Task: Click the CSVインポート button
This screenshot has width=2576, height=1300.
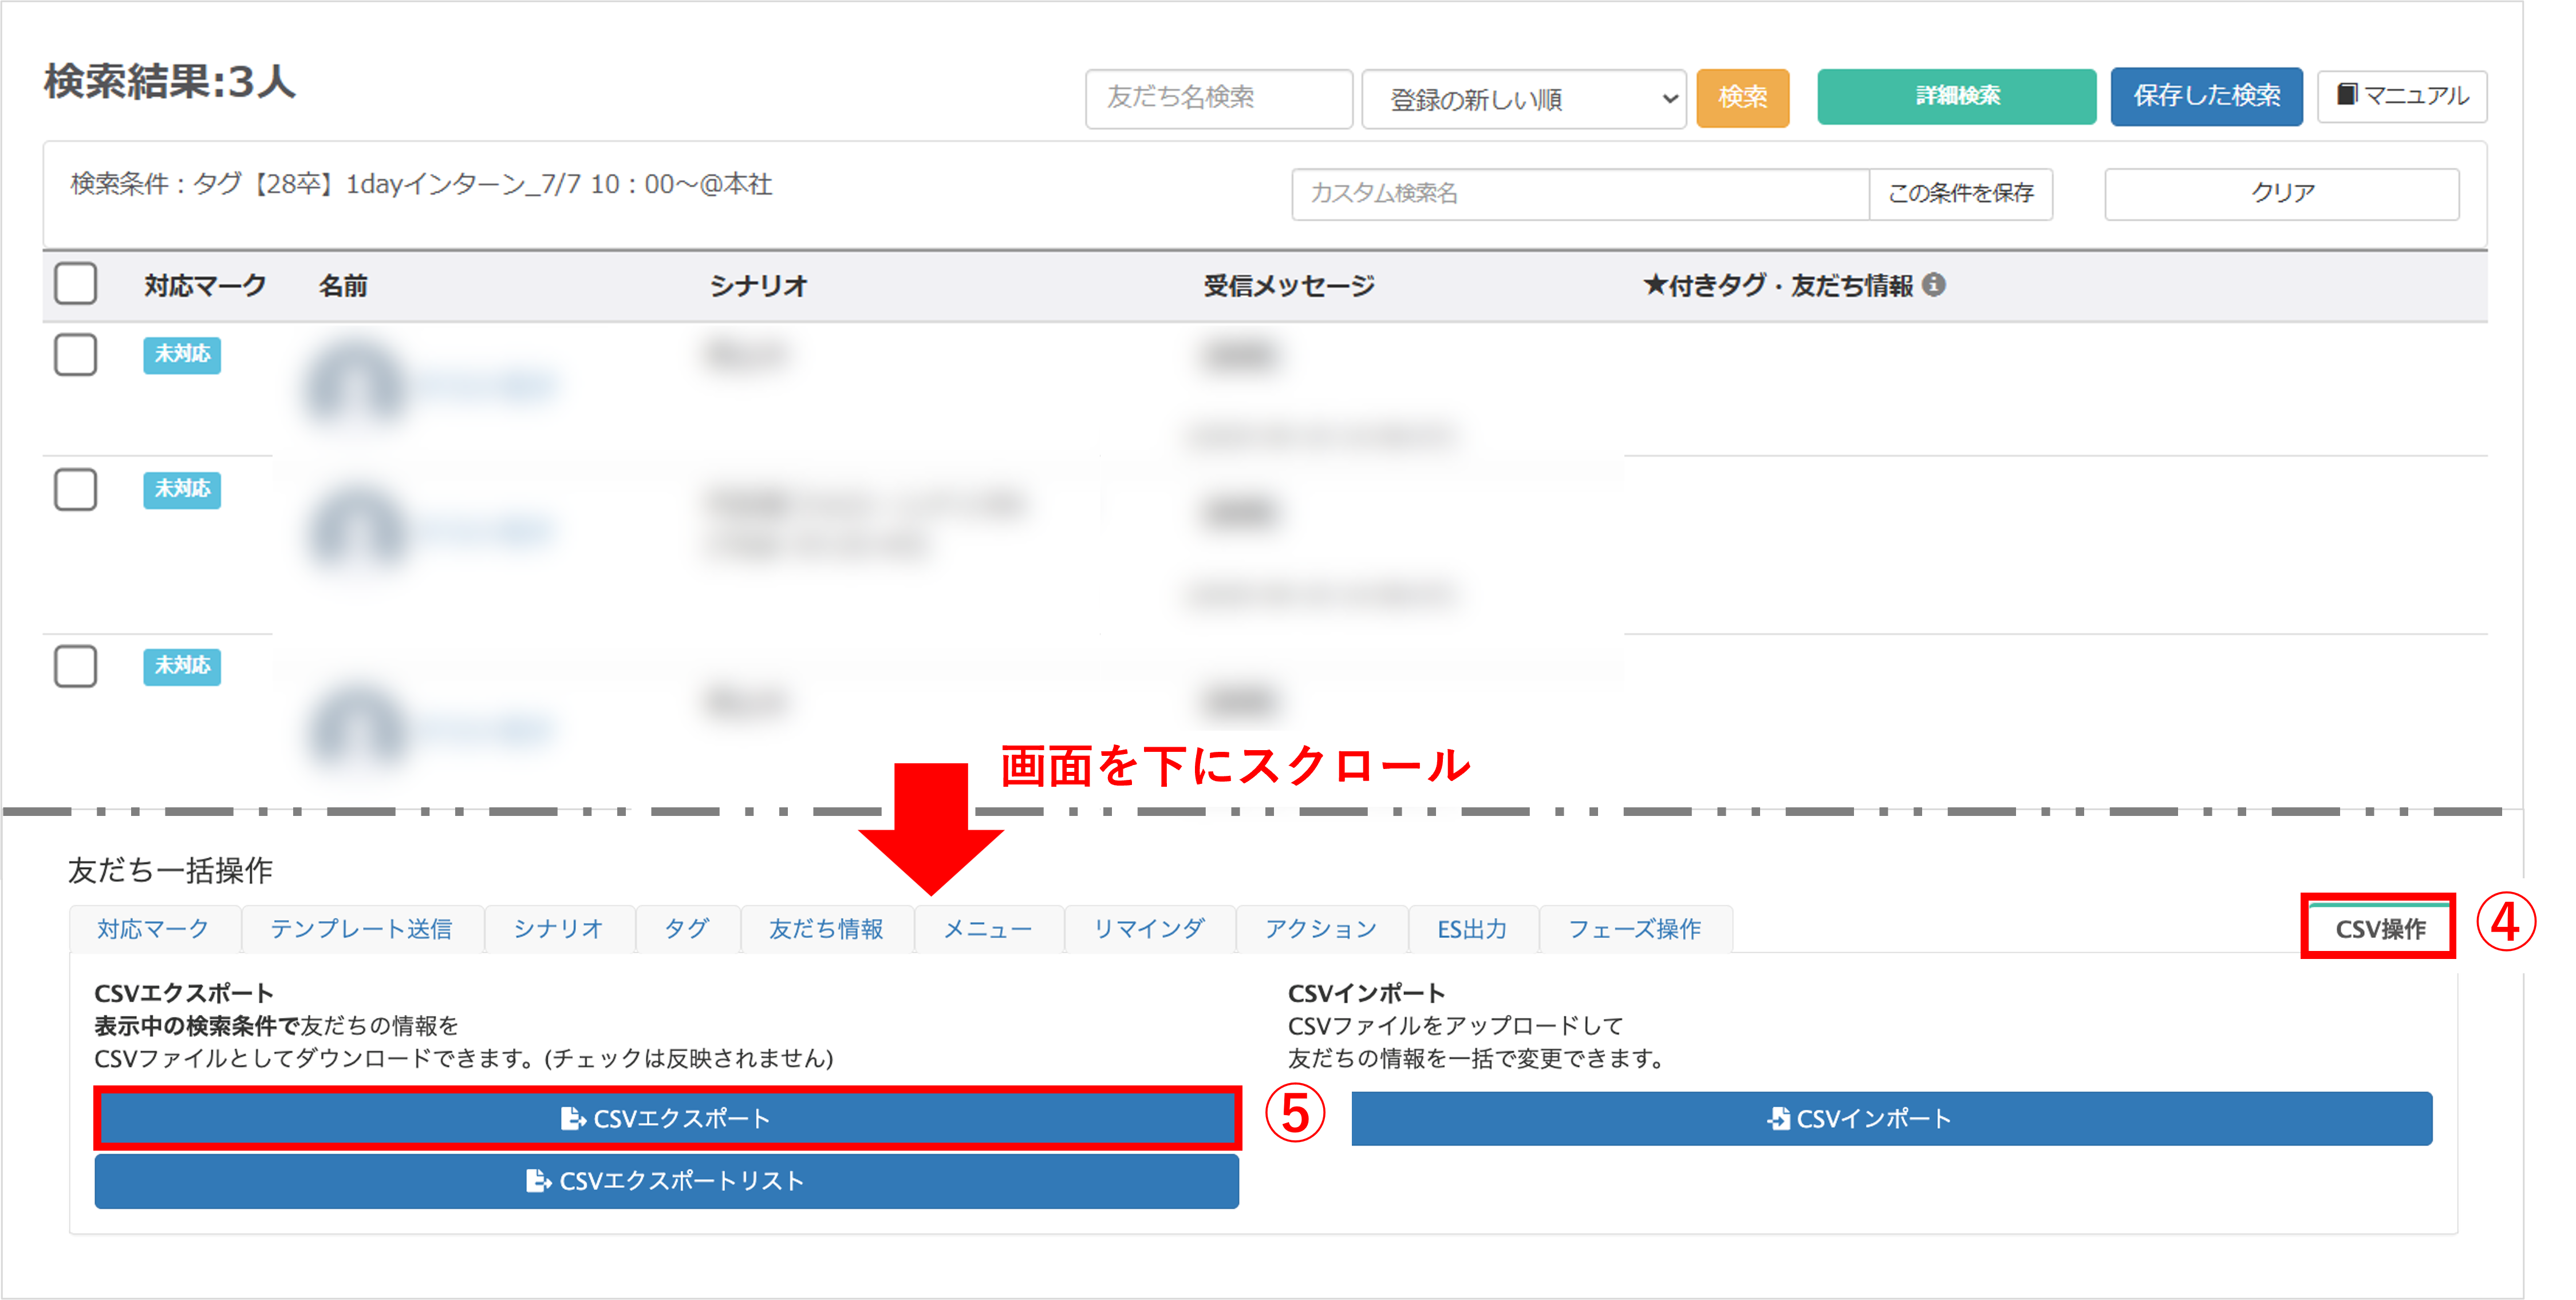Action: [x=1890, y=1118]
